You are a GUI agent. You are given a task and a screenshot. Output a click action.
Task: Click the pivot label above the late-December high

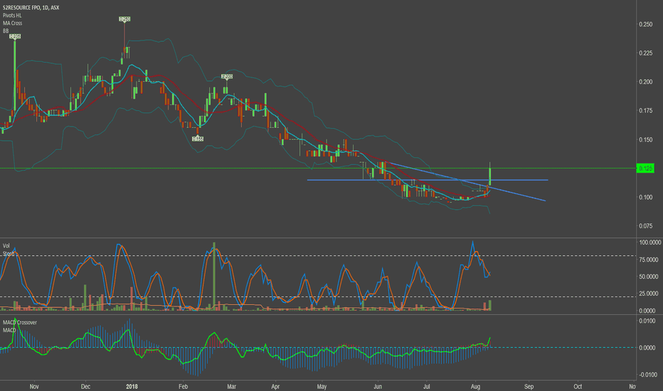[124, 19]
